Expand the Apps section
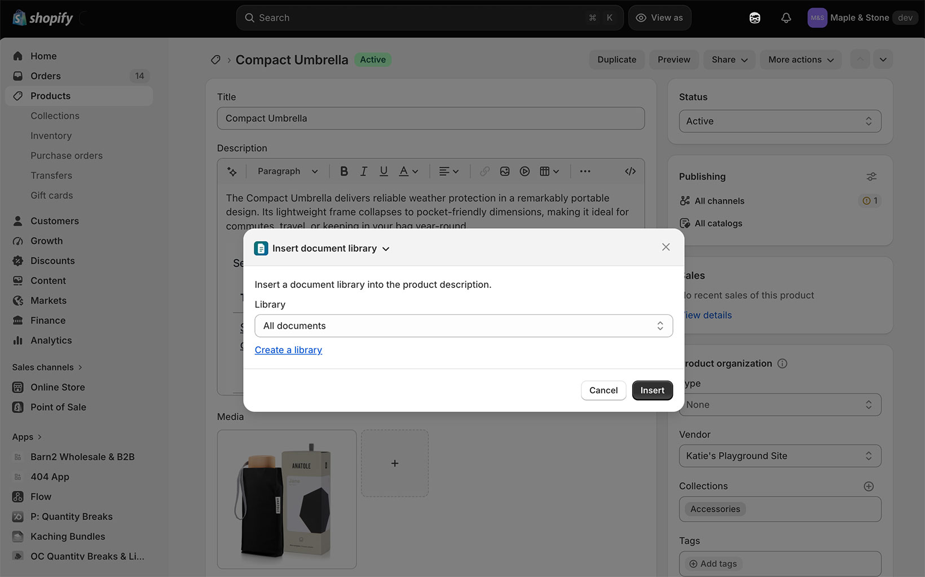This screenshot has width=925, height=577. (27, 437)
